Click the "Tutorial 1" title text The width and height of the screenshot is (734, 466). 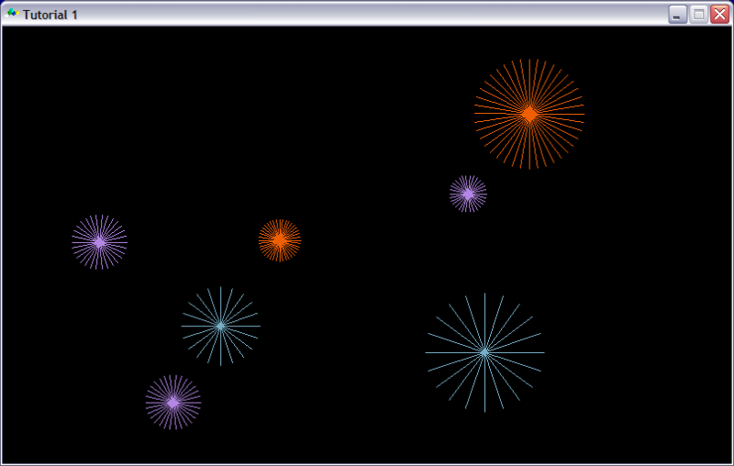(x=50, y=15)
